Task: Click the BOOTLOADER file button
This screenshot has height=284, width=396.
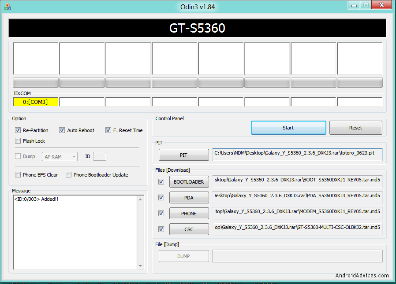Action: (189, 182)
